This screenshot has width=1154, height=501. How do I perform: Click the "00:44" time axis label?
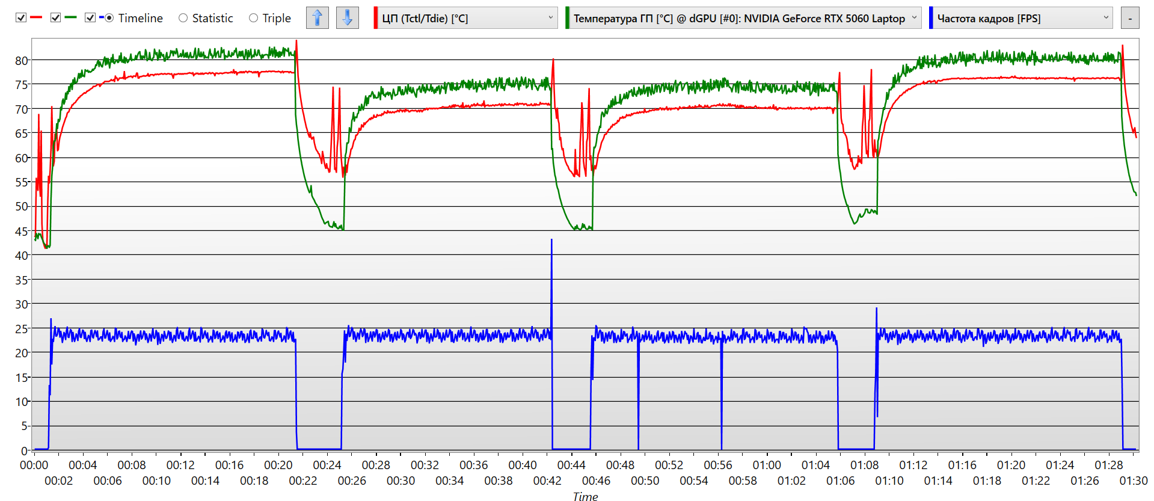tap(571, 465)
